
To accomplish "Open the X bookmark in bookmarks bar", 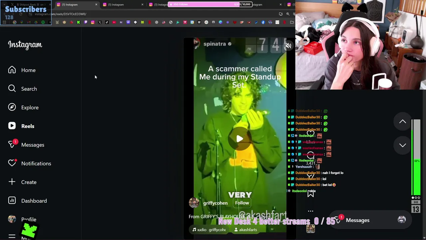I will click(x=100, y=22).
